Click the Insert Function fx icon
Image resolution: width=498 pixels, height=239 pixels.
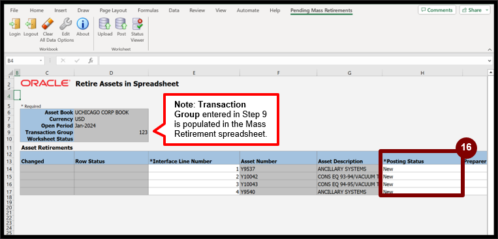91,60
